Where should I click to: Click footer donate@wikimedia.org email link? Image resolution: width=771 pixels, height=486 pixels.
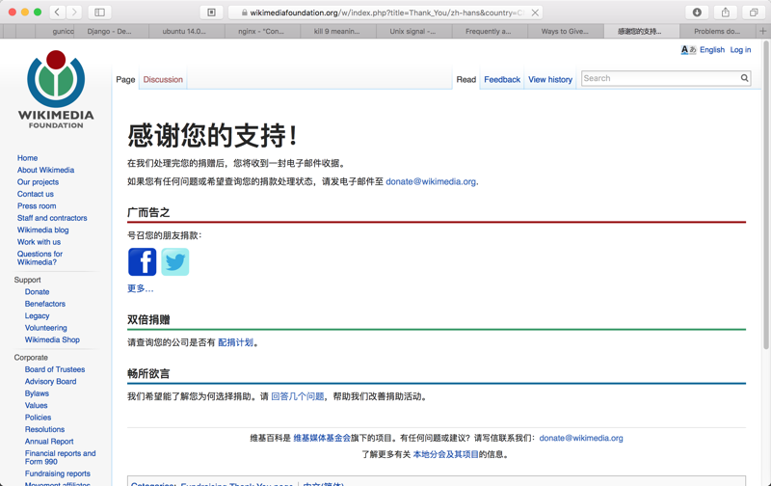(x=581, y=438)
